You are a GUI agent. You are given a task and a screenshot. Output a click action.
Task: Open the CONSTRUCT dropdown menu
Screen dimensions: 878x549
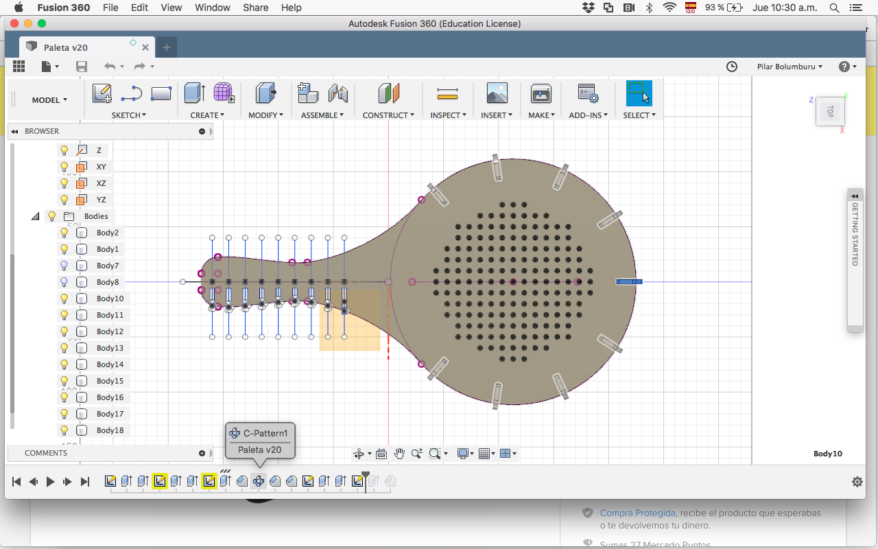(x=388, y=115)
